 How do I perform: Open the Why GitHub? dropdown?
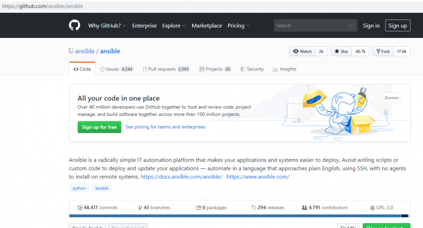tap(107, 25)
